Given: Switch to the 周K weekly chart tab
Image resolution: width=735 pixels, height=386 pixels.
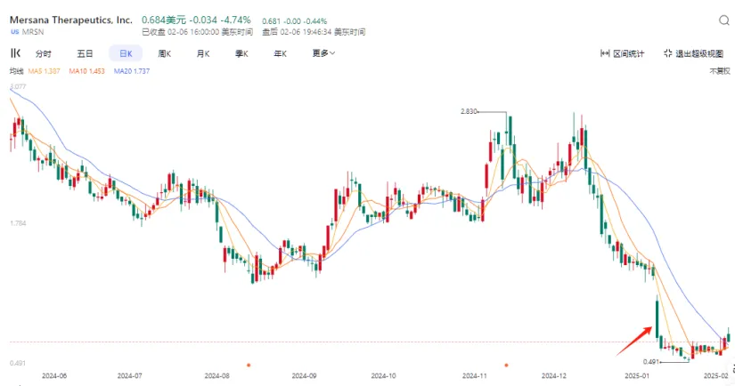Looking at the screenshot, I should (164, 53).
